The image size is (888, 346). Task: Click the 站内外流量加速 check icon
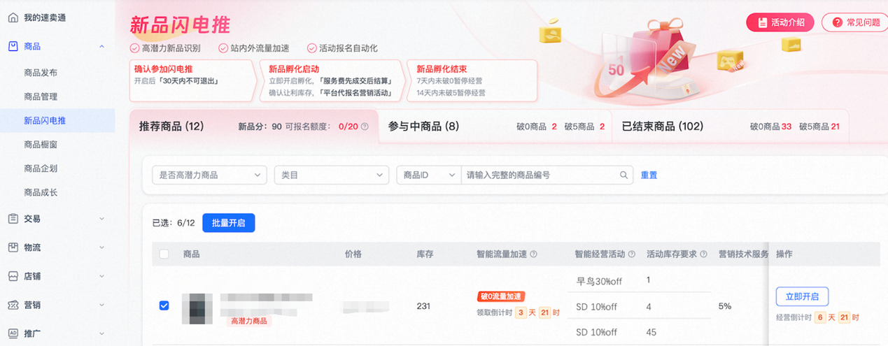click(x=223, y=48)
